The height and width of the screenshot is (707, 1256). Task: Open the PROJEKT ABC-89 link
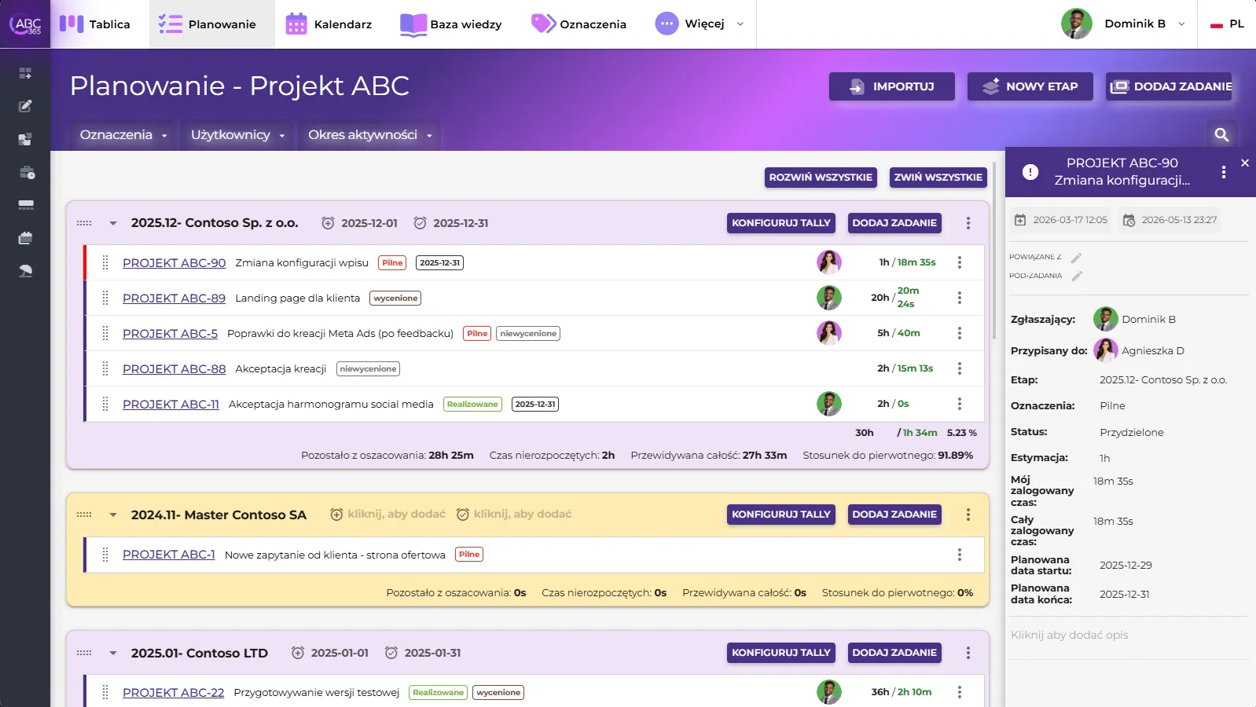click(174, 299)
